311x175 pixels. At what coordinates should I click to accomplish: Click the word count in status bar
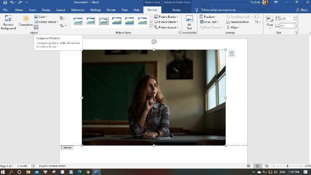click(x=22, y=166)
